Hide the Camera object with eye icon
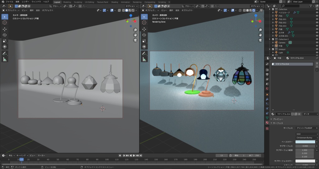 pos(317,42)
